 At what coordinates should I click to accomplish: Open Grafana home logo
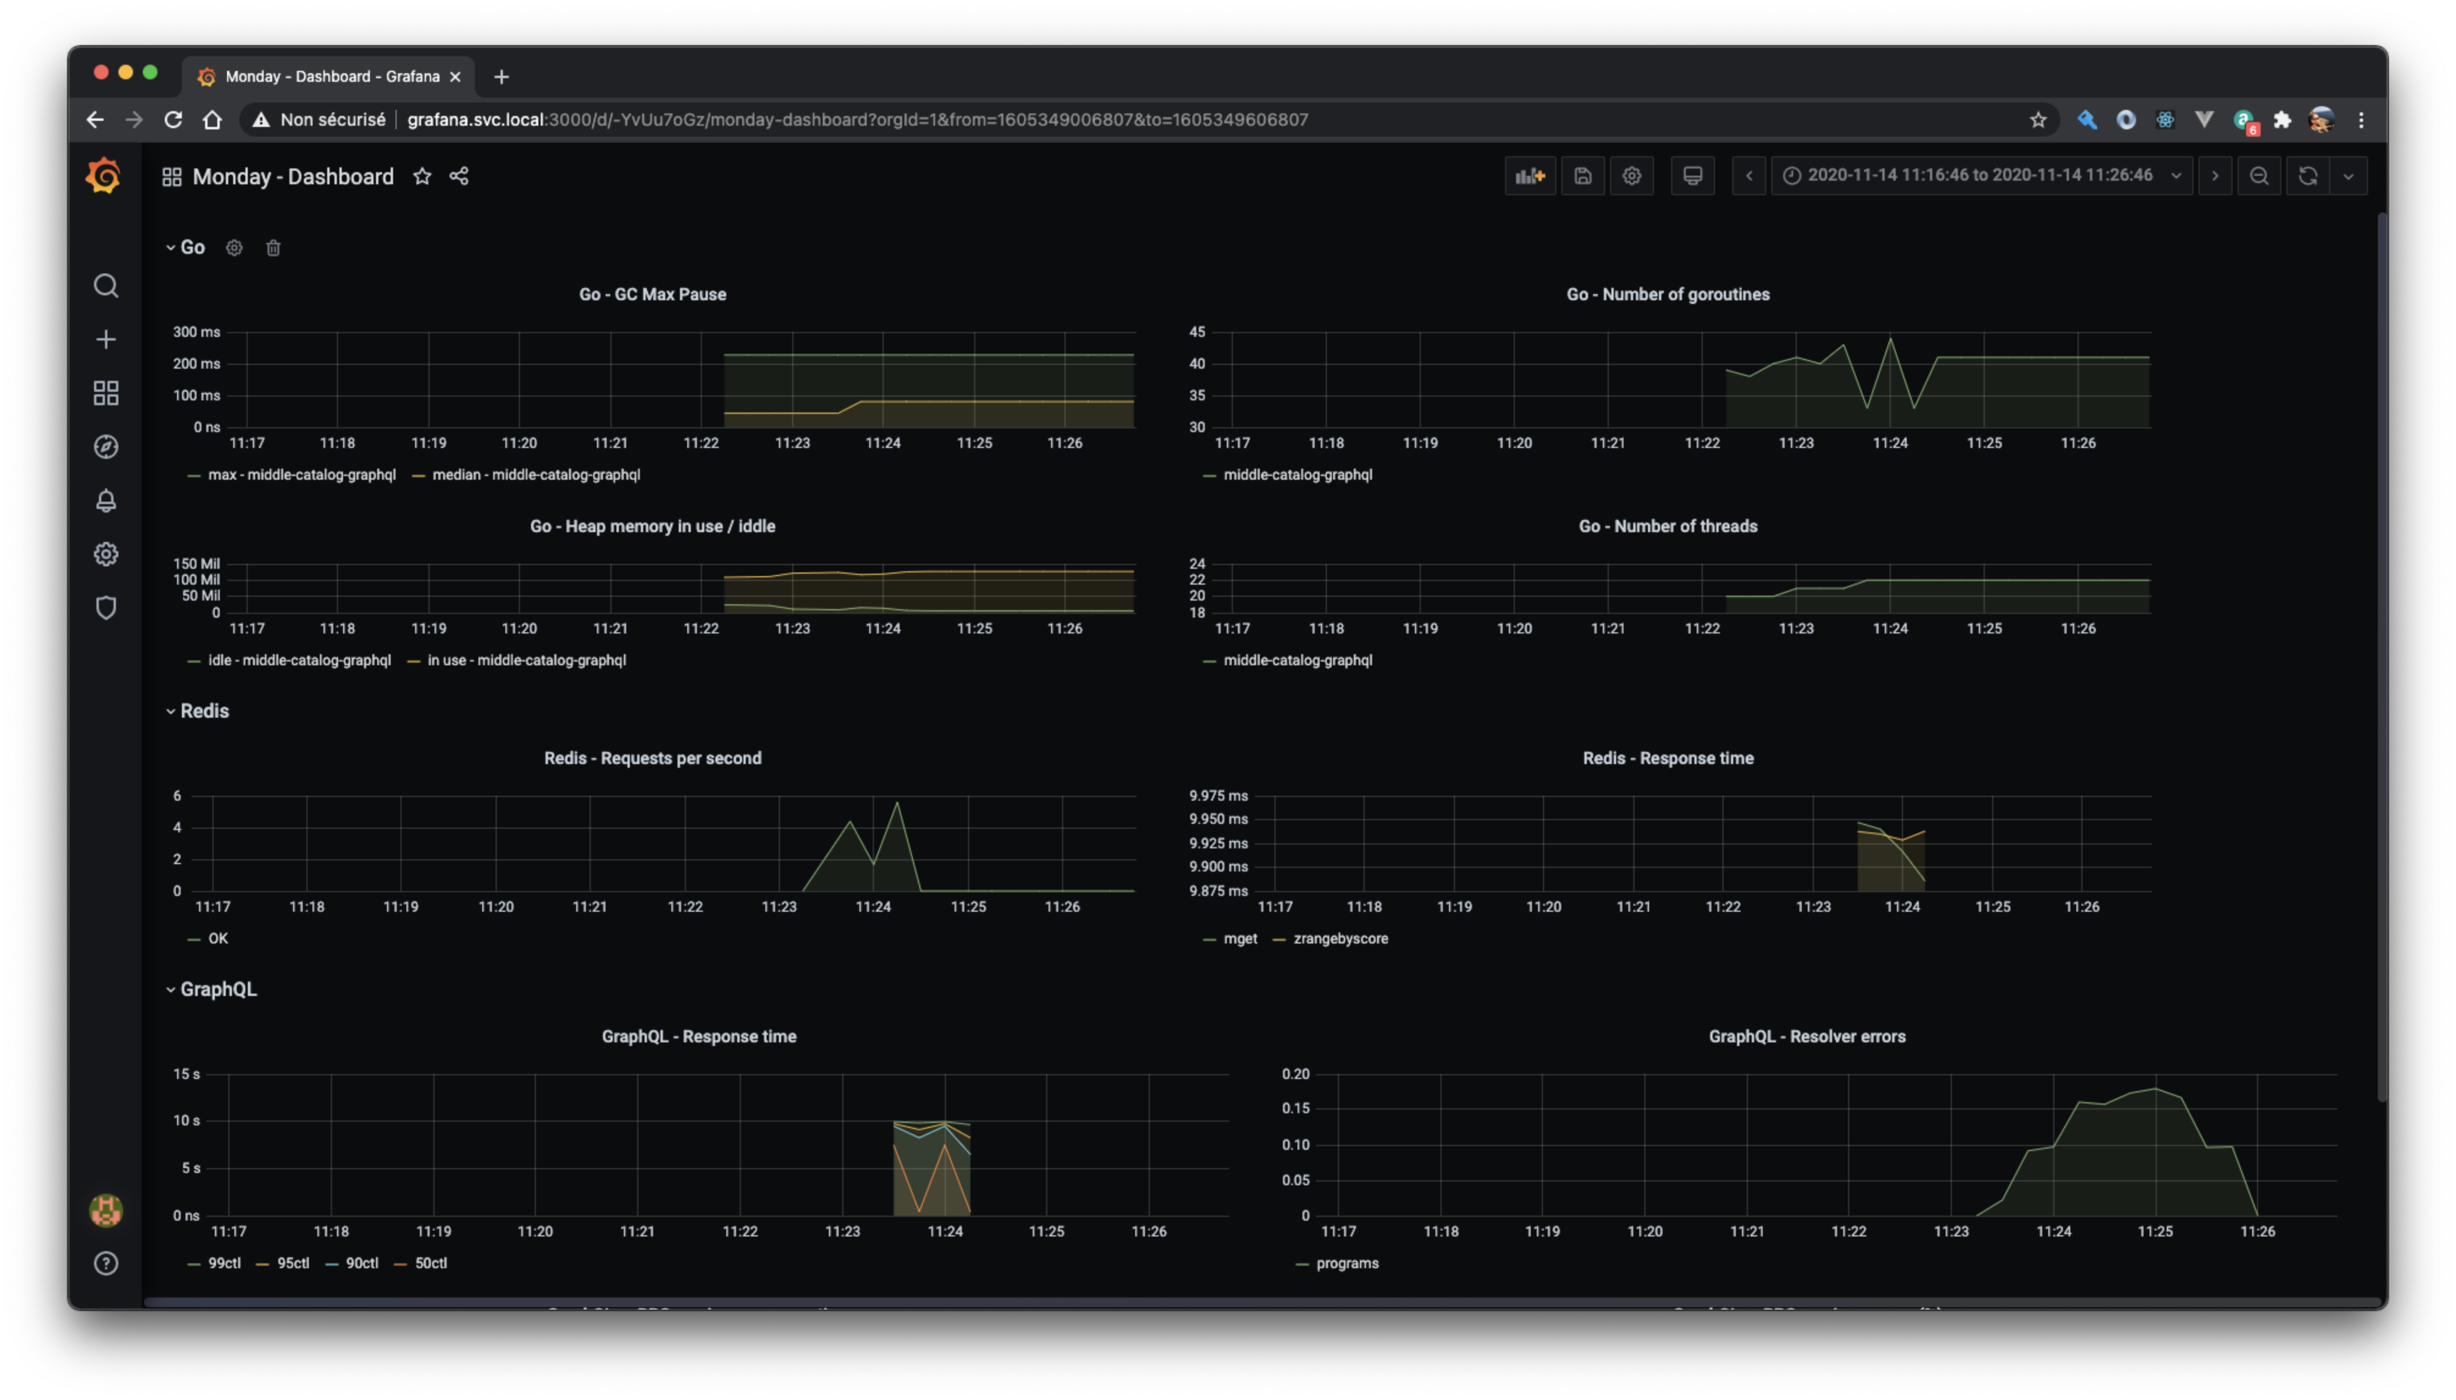click(x=104, y=177)
